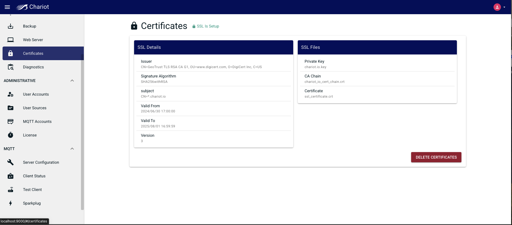Click the MQTT Accounts card icon
The width and height of the screenshot is (512, 225).
click(x=11, y=121)
